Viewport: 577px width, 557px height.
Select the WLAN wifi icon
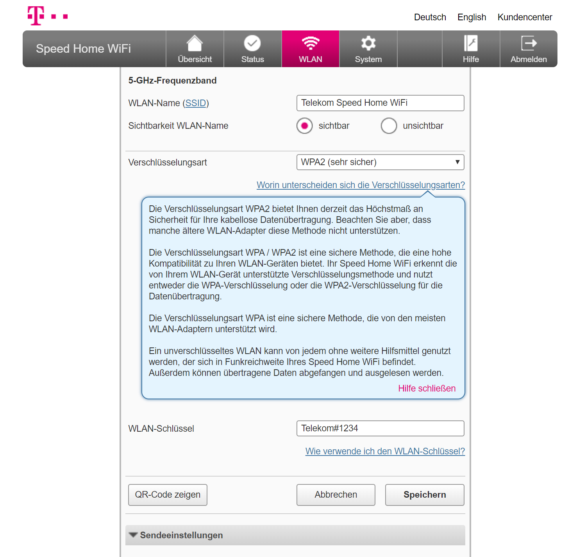click(x=311, y=43)
